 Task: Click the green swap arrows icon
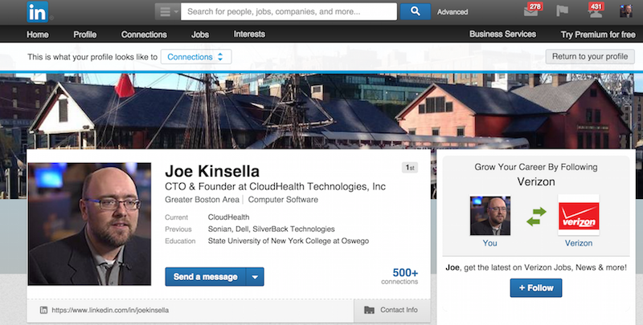[536, 217]
